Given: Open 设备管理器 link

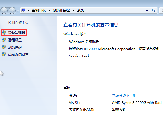Looking at the screenshot, I should pos(17,33).
